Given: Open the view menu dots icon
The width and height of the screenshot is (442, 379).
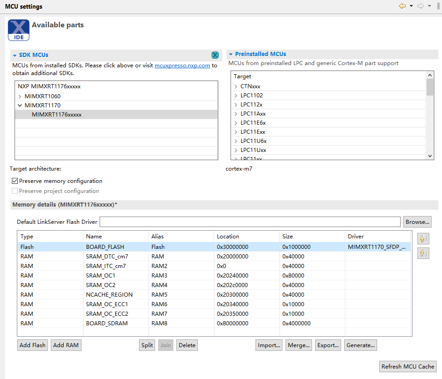Looking at the screenshot, I should coord(438,6).
